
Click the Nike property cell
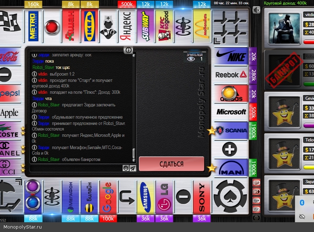coord(231,56)
